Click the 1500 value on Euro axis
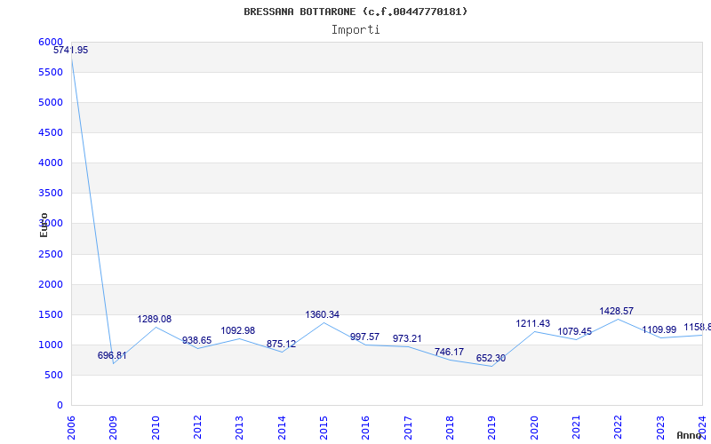 pos(51,315)
